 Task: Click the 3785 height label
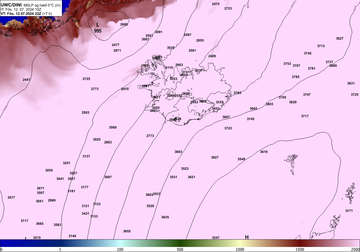[x=296, y=77]
